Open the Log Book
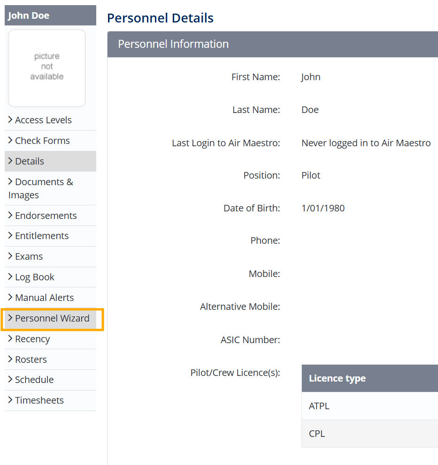 coord(35,277)
